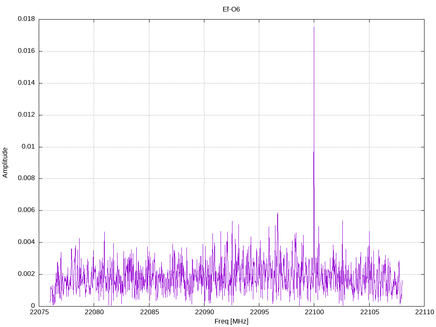
Task: Click the y-axis tick label "0.002"
Action: coord(26,274)
